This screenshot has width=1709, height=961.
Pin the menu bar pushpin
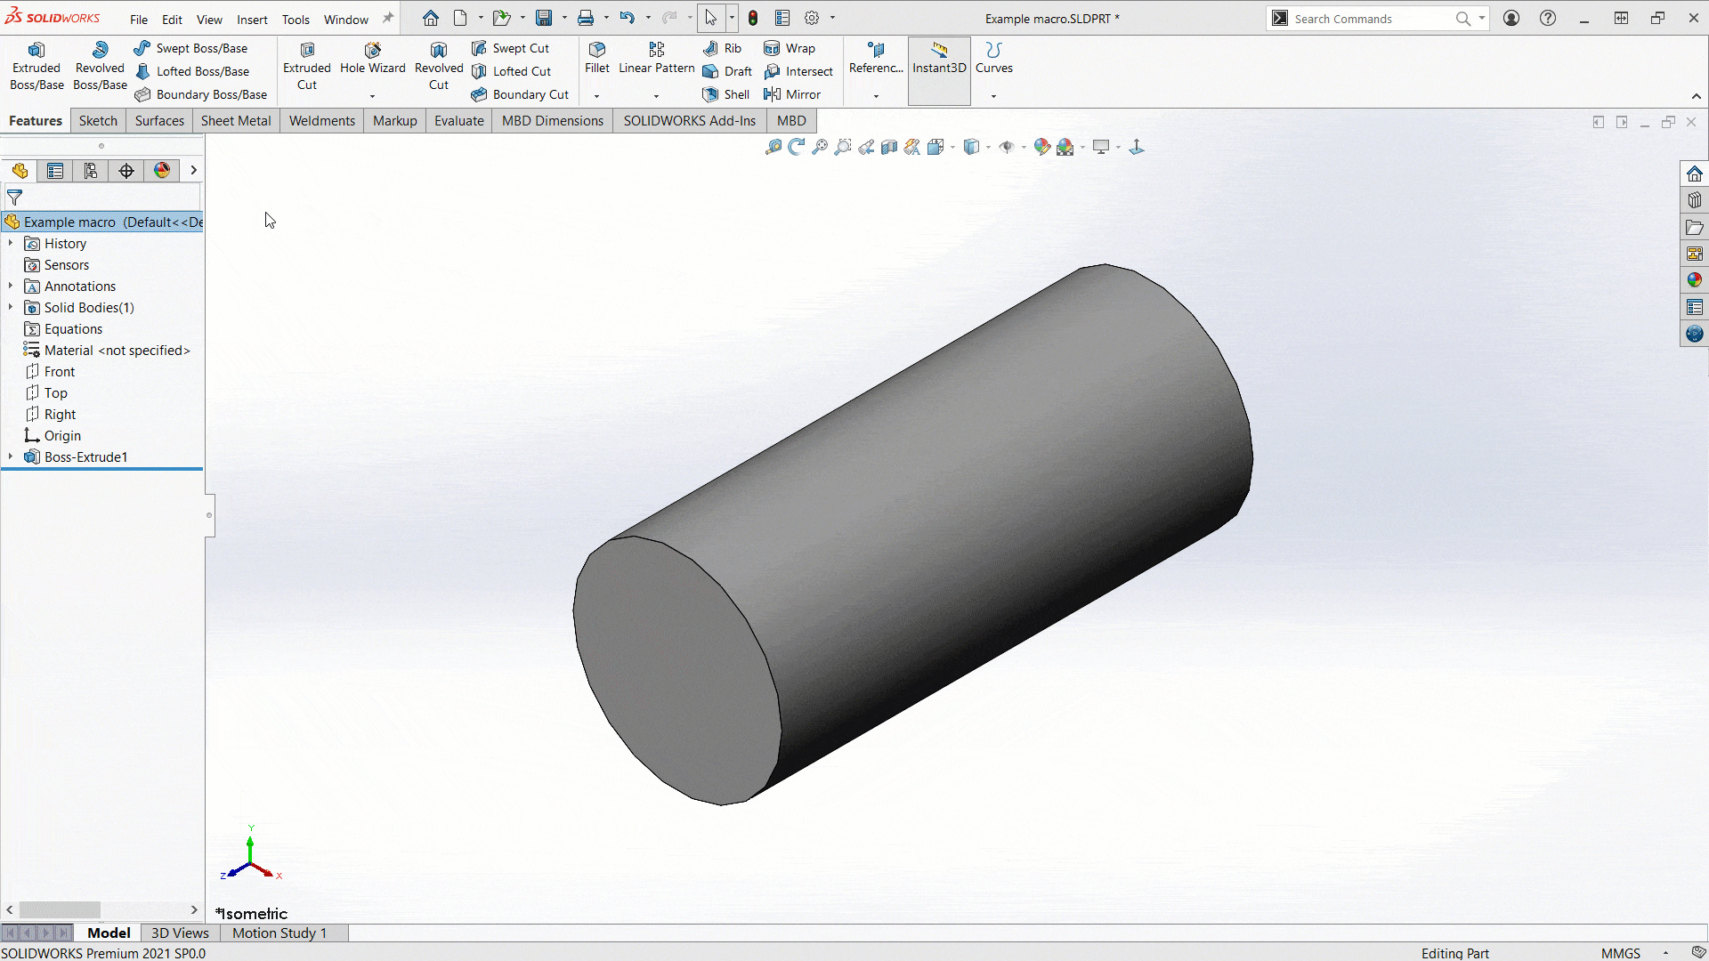pyautogui.click(x=388, y=19)
